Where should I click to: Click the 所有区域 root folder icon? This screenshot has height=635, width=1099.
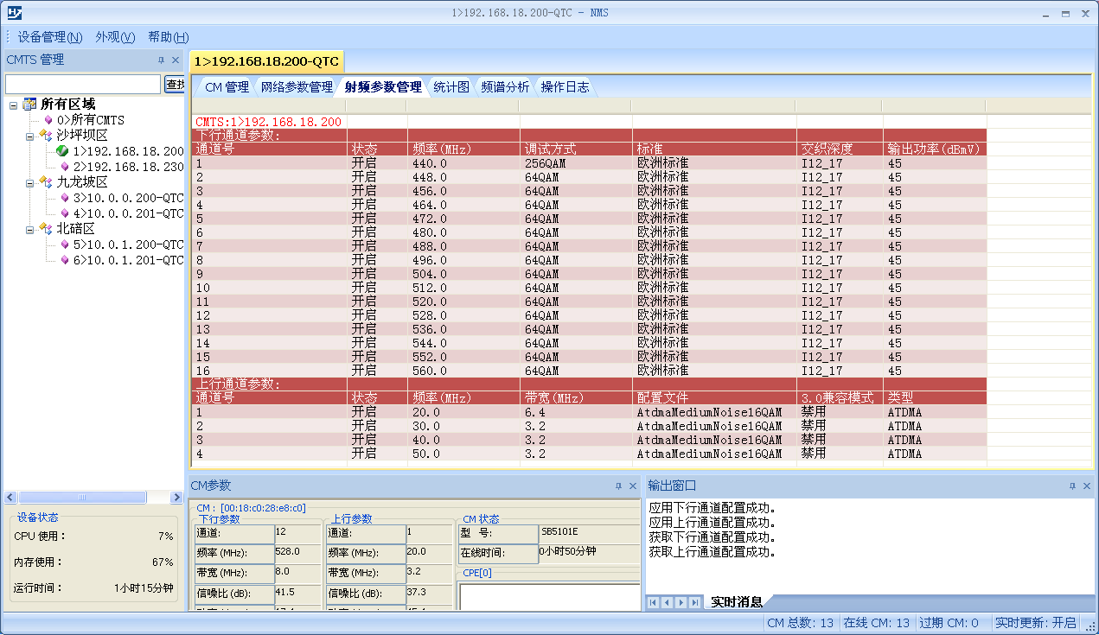click(30, 105)
